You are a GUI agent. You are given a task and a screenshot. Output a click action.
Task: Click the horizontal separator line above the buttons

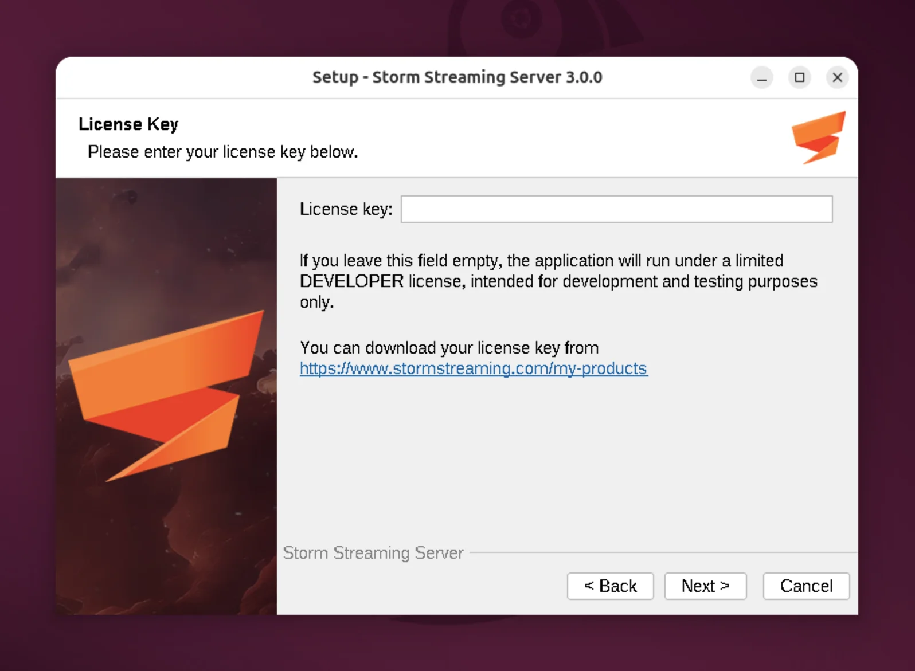tap(659, 553)
